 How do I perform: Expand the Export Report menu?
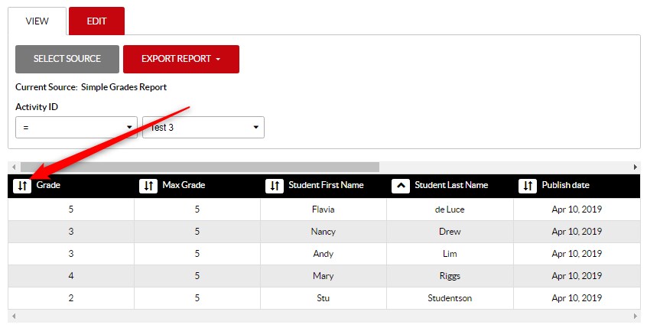180,59
